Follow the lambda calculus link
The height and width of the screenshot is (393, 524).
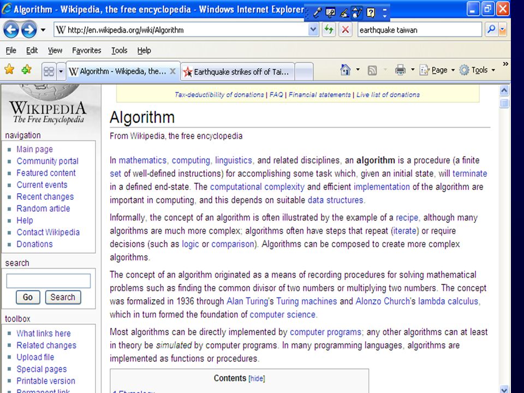click(x=448, y=301)
